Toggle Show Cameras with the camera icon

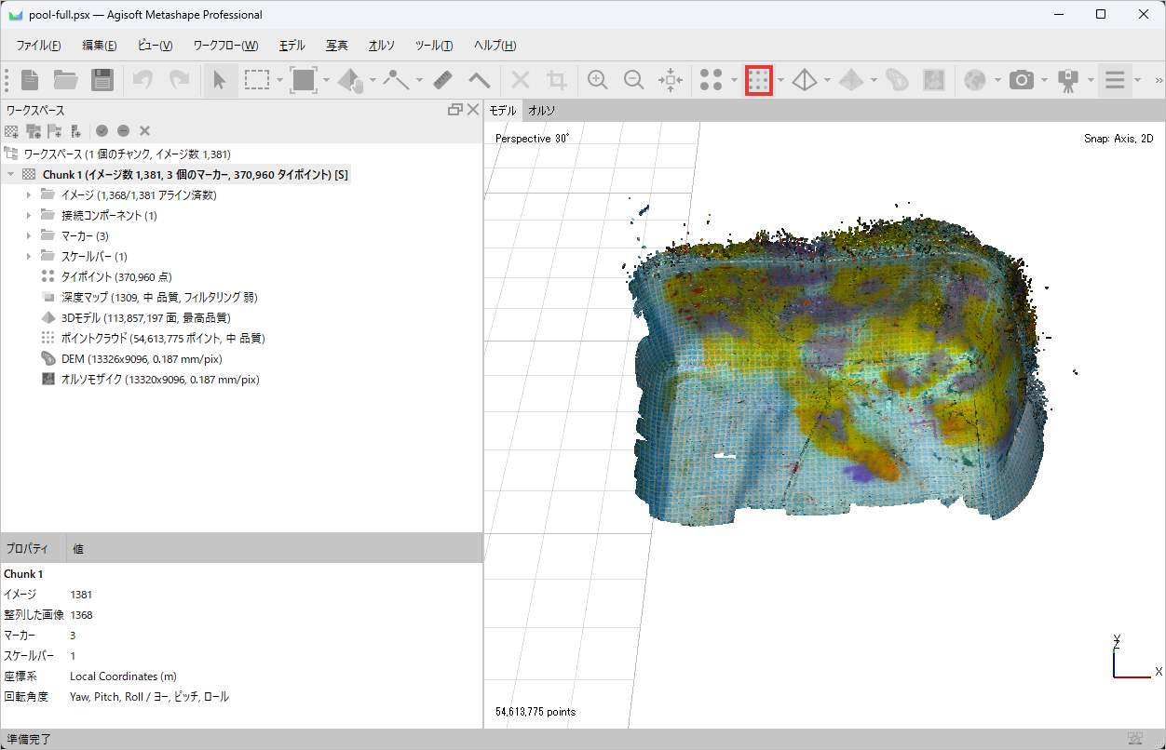point(1023,80)
